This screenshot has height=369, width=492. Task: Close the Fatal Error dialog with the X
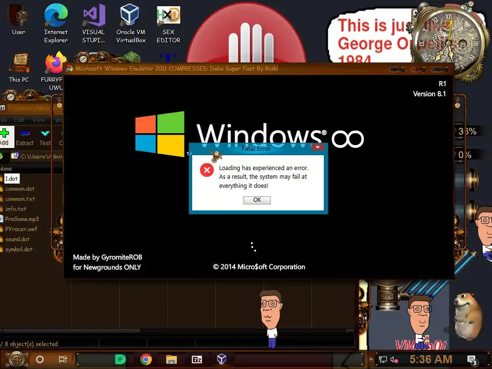[318, 147]
